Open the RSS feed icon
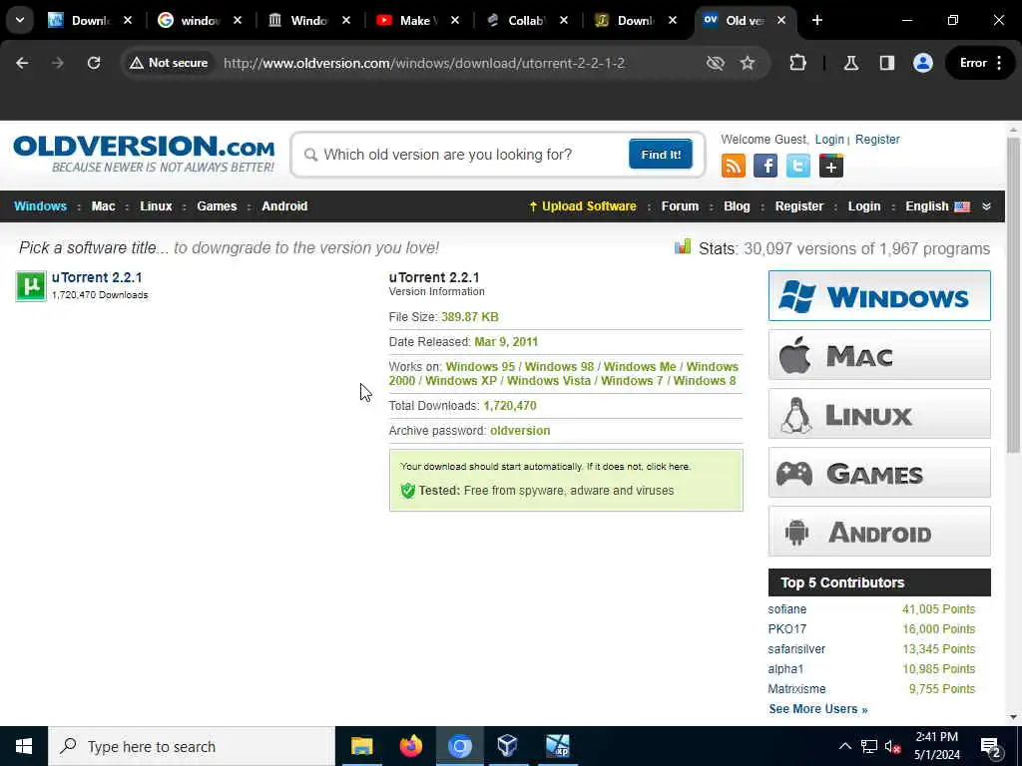 point(734,166)
